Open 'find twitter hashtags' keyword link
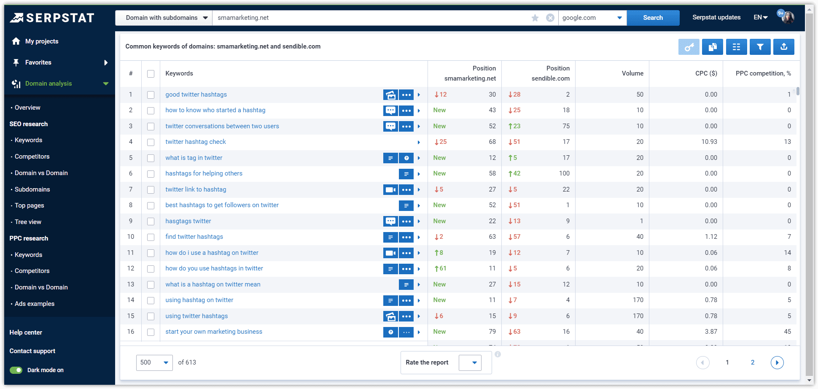 coord(194,237)
